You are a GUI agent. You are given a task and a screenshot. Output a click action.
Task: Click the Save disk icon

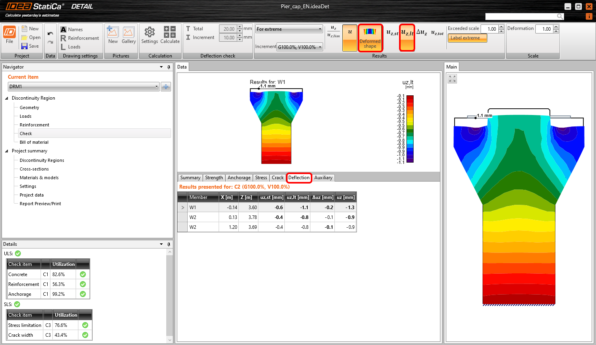[24, 46]
